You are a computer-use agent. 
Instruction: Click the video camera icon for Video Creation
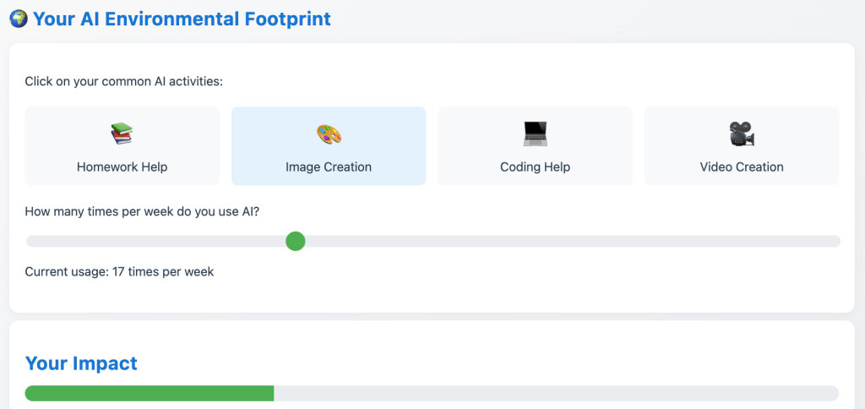742,134
